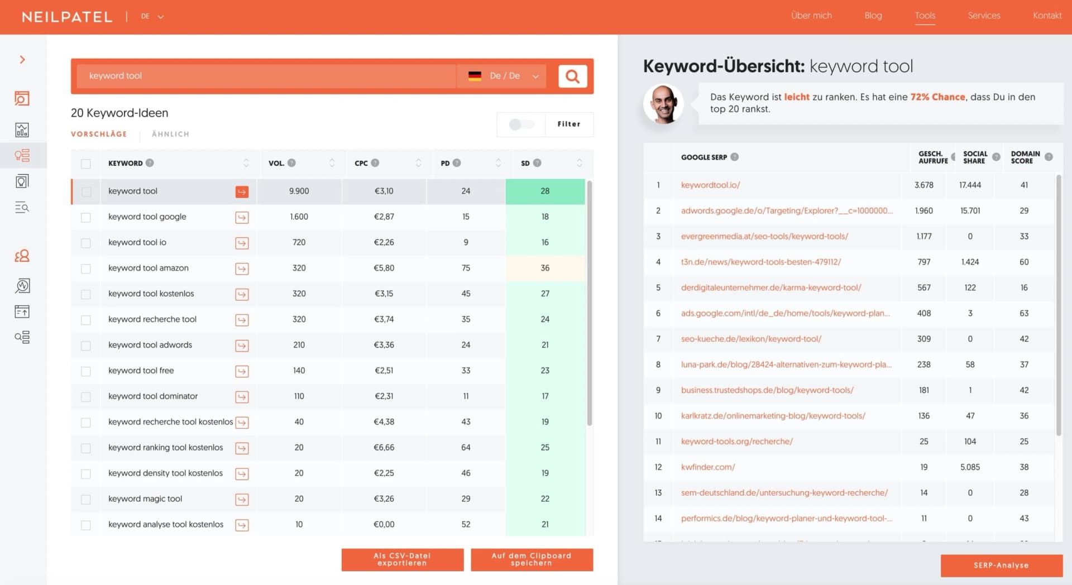The image size is (1072, 585).
Task: Enable the Filter toggle switch
Action: point(520,124)
